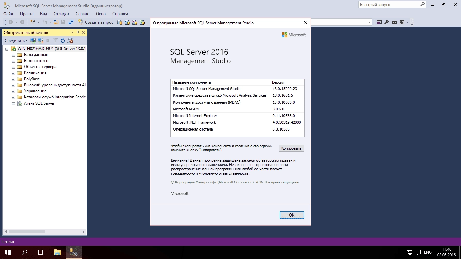Image resolution: width=461 pixels, height=259 pixels.
Task: Open the New Project dropdown arrow
Action: click(x=38, y=22)
